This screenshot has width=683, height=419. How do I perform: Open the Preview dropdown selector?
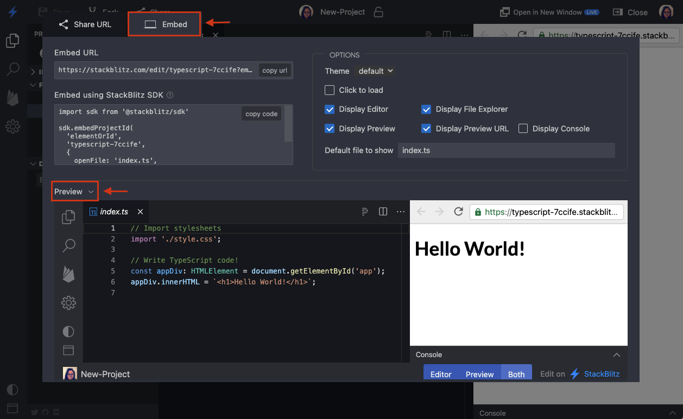point(74,191)
